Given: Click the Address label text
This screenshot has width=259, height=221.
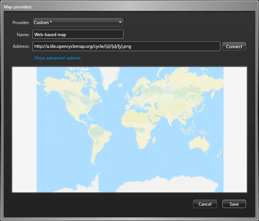Looking at the screenshot, I should click(x=21, y=46).
